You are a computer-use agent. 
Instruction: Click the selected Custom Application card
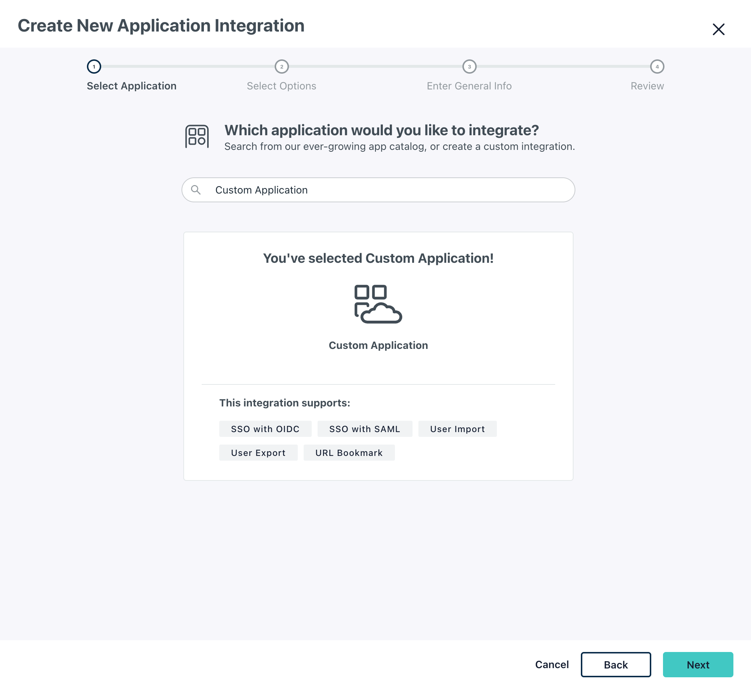pos(378,354)
